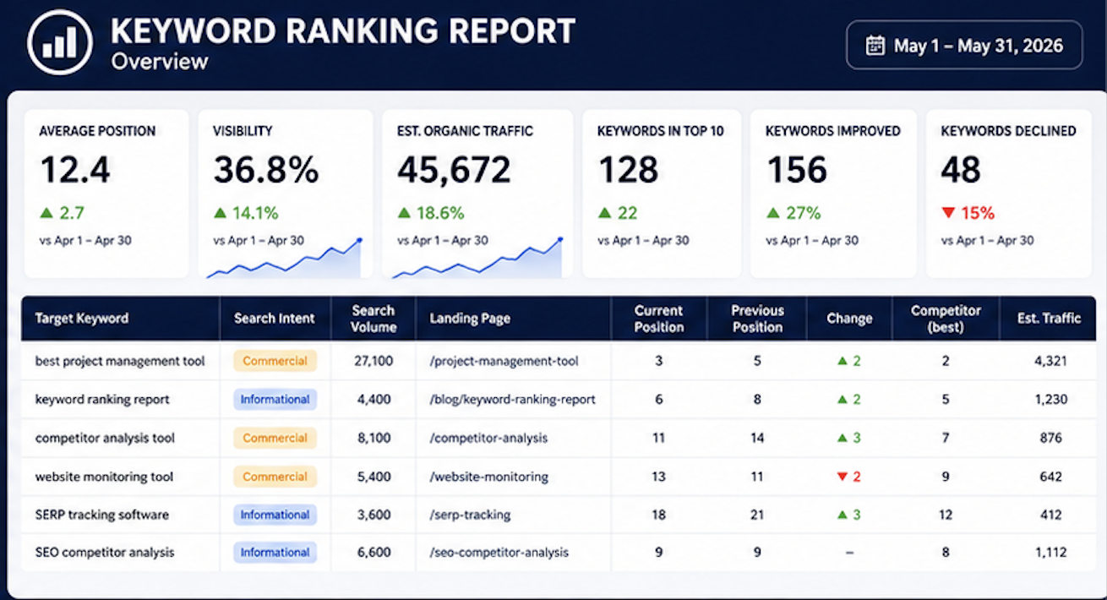Open landing page /competitor-analysis
Screen dimensions: 1107x600
tap(488, 438)
